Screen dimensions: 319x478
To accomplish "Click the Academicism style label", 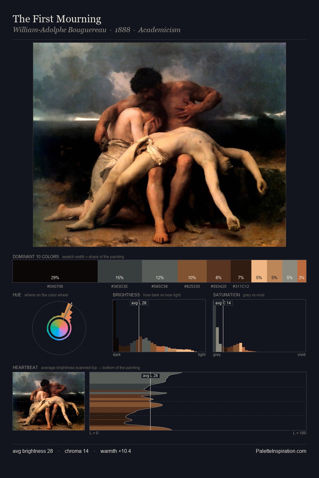I will [159, 30].
